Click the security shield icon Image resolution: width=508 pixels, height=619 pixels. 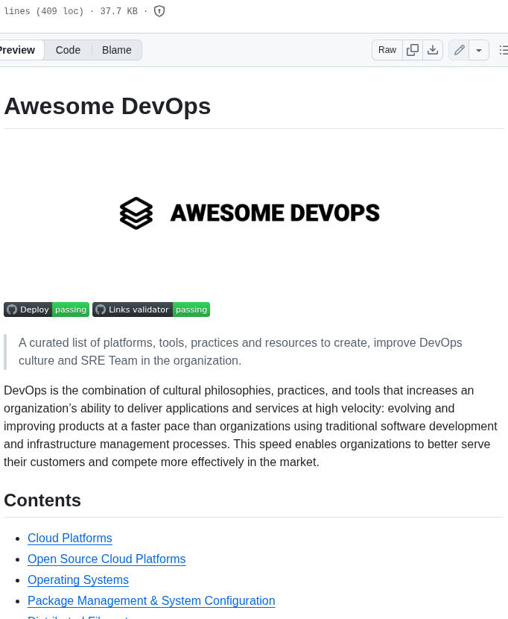pyautogui.click(x=159, y=11)
